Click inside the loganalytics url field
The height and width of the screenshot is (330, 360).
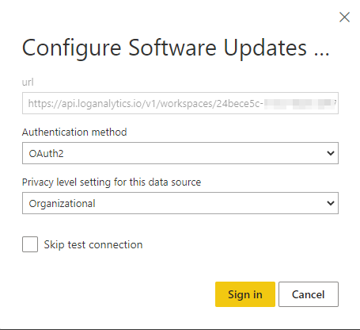(x=180, y=103)
